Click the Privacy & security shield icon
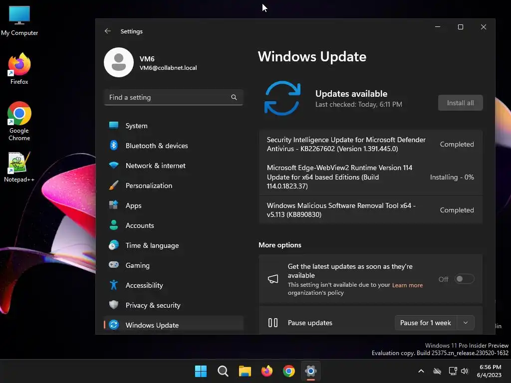Viewport: 511px width, 383px height. [114, 305]
